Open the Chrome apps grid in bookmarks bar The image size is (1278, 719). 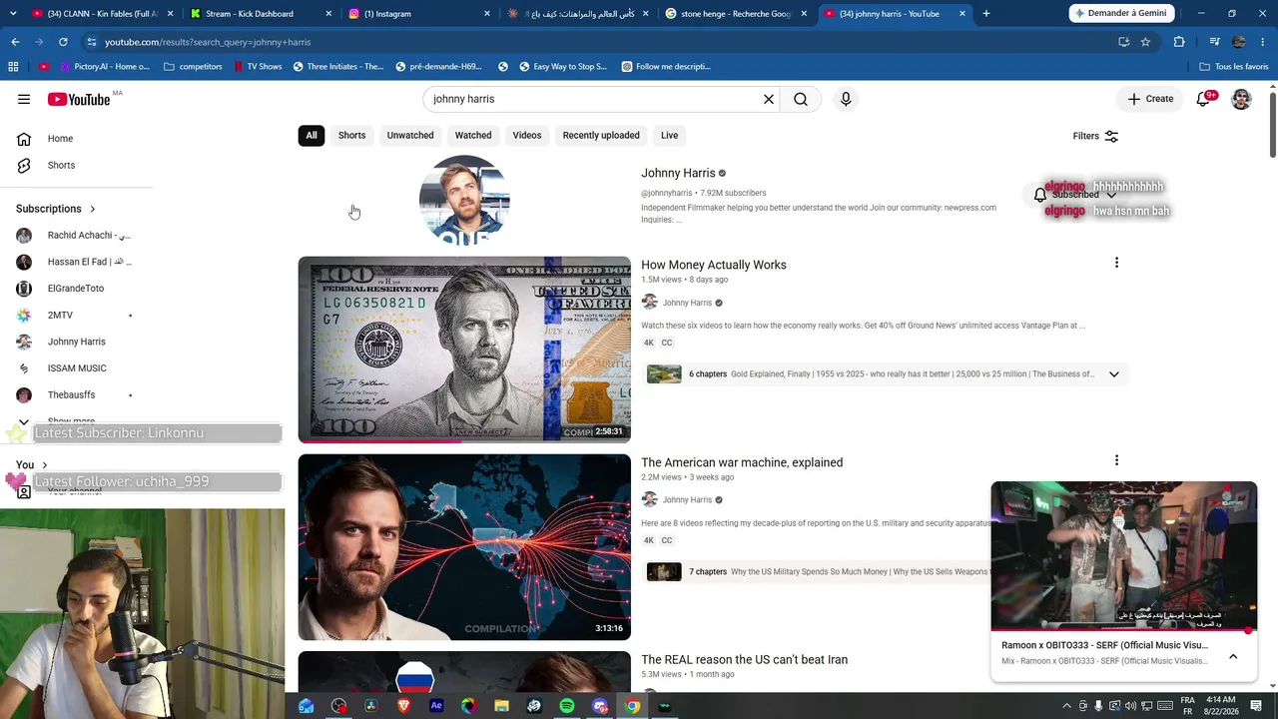pos(13,67)
